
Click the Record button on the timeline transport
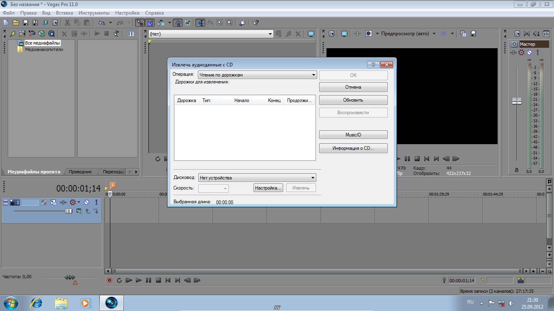coord(109,280)
